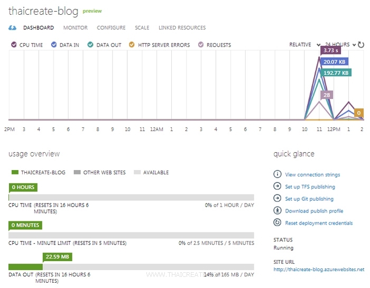Switch to the CONFIGURE tab

111,28
